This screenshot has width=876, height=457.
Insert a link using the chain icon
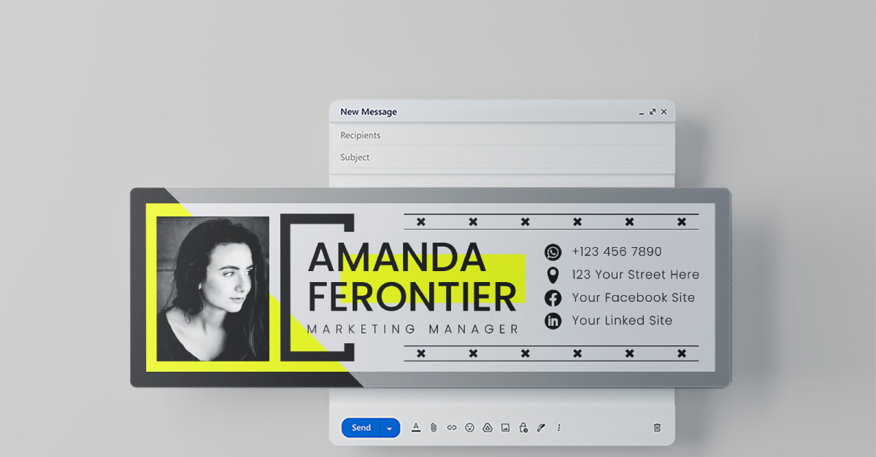pyautogui.click(x=451, y=428)
